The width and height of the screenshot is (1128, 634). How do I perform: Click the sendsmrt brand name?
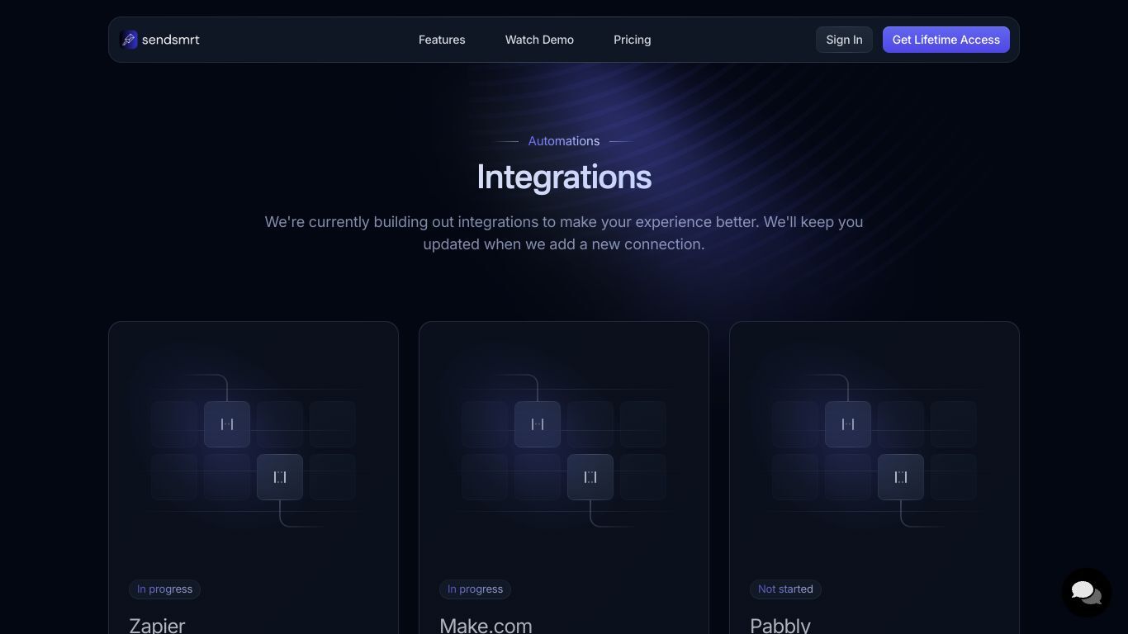tap(171, 40)
